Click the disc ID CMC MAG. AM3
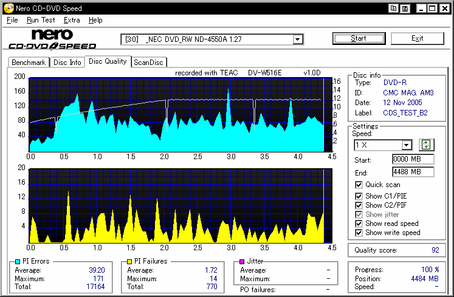 pos(408,93)
